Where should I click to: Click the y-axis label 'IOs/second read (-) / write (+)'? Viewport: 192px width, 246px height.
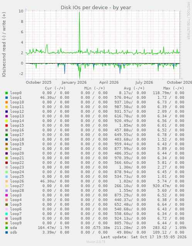pos(4,45)
